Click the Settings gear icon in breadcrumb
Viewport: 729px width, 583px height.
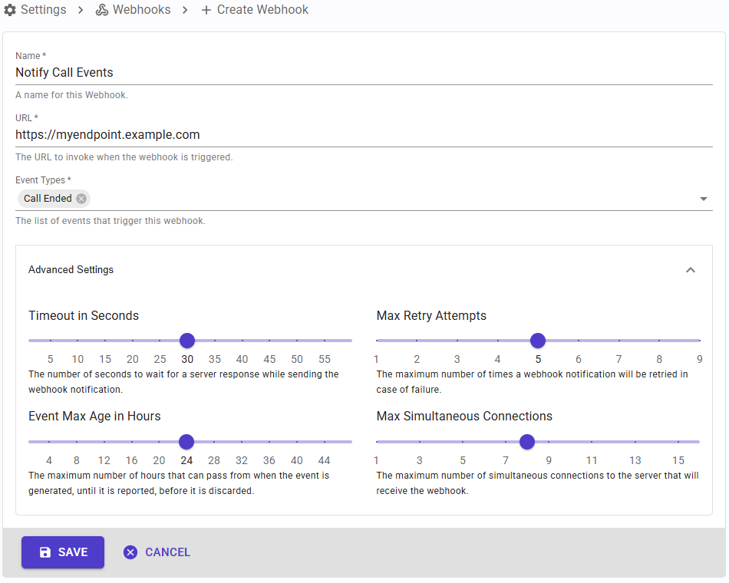[x=10, y=11]
